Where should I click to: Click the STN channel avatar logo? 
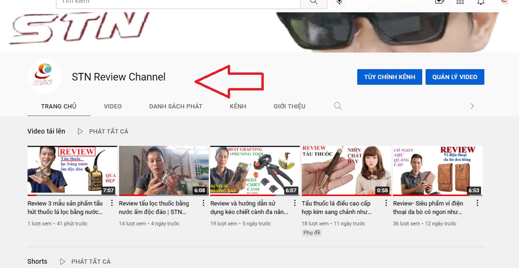(44, 77)
